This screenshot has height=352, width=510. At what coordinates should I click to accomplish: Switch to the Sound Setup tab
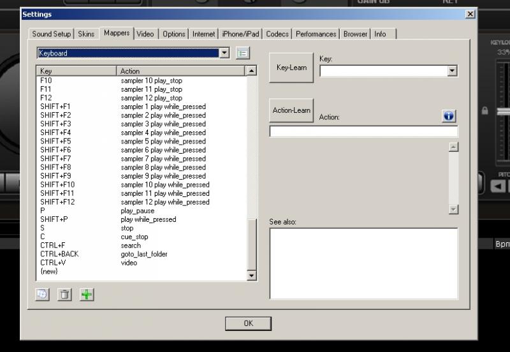click(x=52, y=34)
